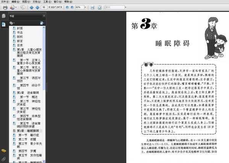
Task: Collapse the 书签 panel with arrow button
Action: 44,16
